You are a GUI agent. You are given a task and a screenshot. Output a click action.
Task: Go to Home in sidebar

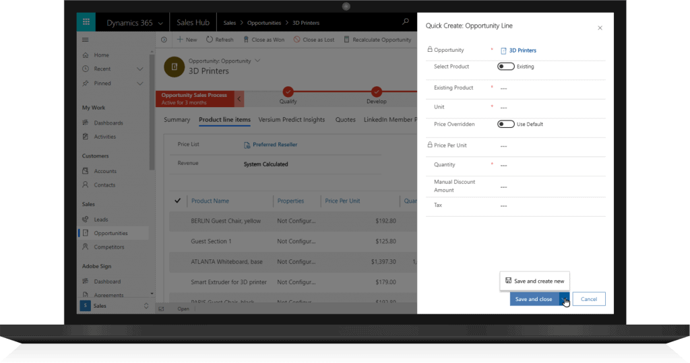101,55
